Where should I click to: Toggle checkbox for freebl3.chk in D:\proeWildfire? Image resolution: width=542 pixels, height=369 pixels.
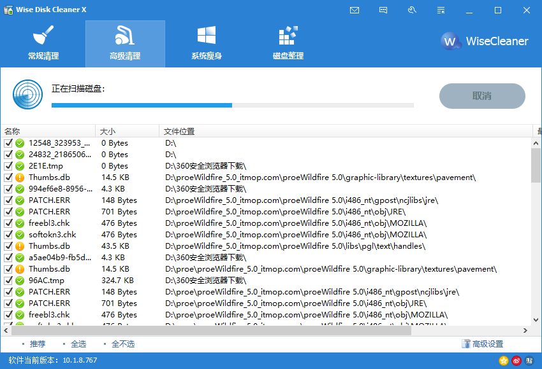[8, 223]
